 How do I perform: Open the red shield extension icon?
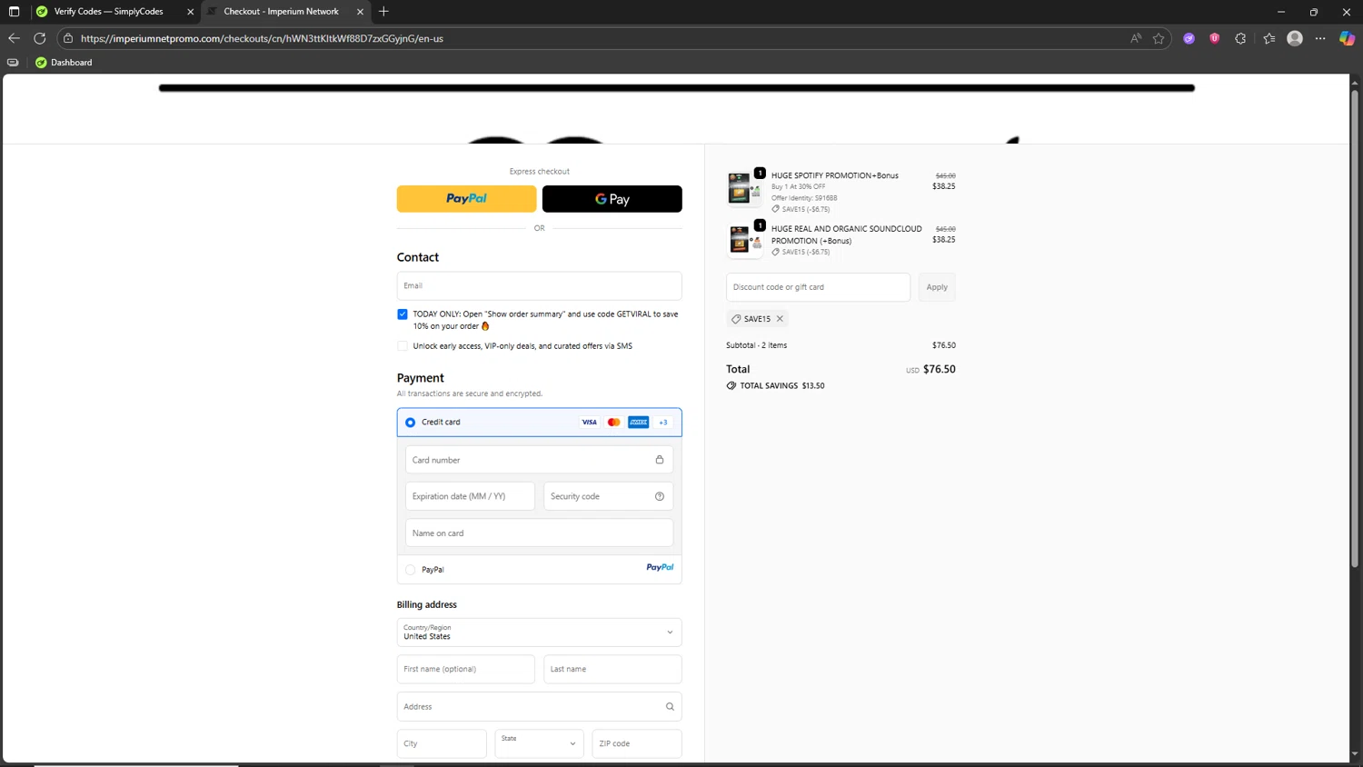(1214, 38)
